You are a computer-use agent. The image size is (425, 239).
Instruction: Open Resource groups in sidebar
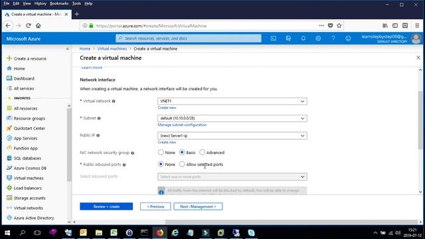pos(29,118)
